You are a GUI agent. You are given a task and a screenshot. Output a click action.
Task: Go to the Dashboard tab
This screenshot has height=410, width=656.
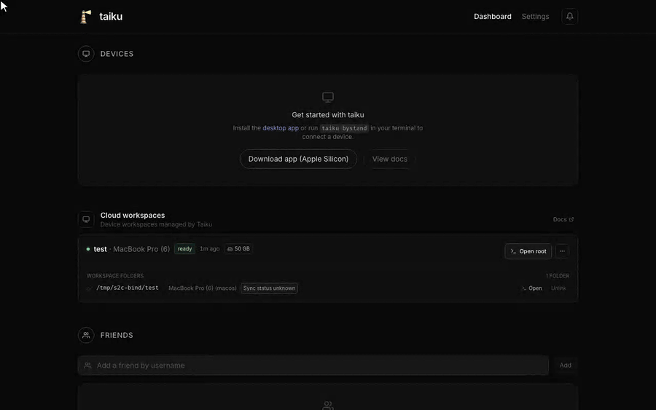click(x=493, y=16)
